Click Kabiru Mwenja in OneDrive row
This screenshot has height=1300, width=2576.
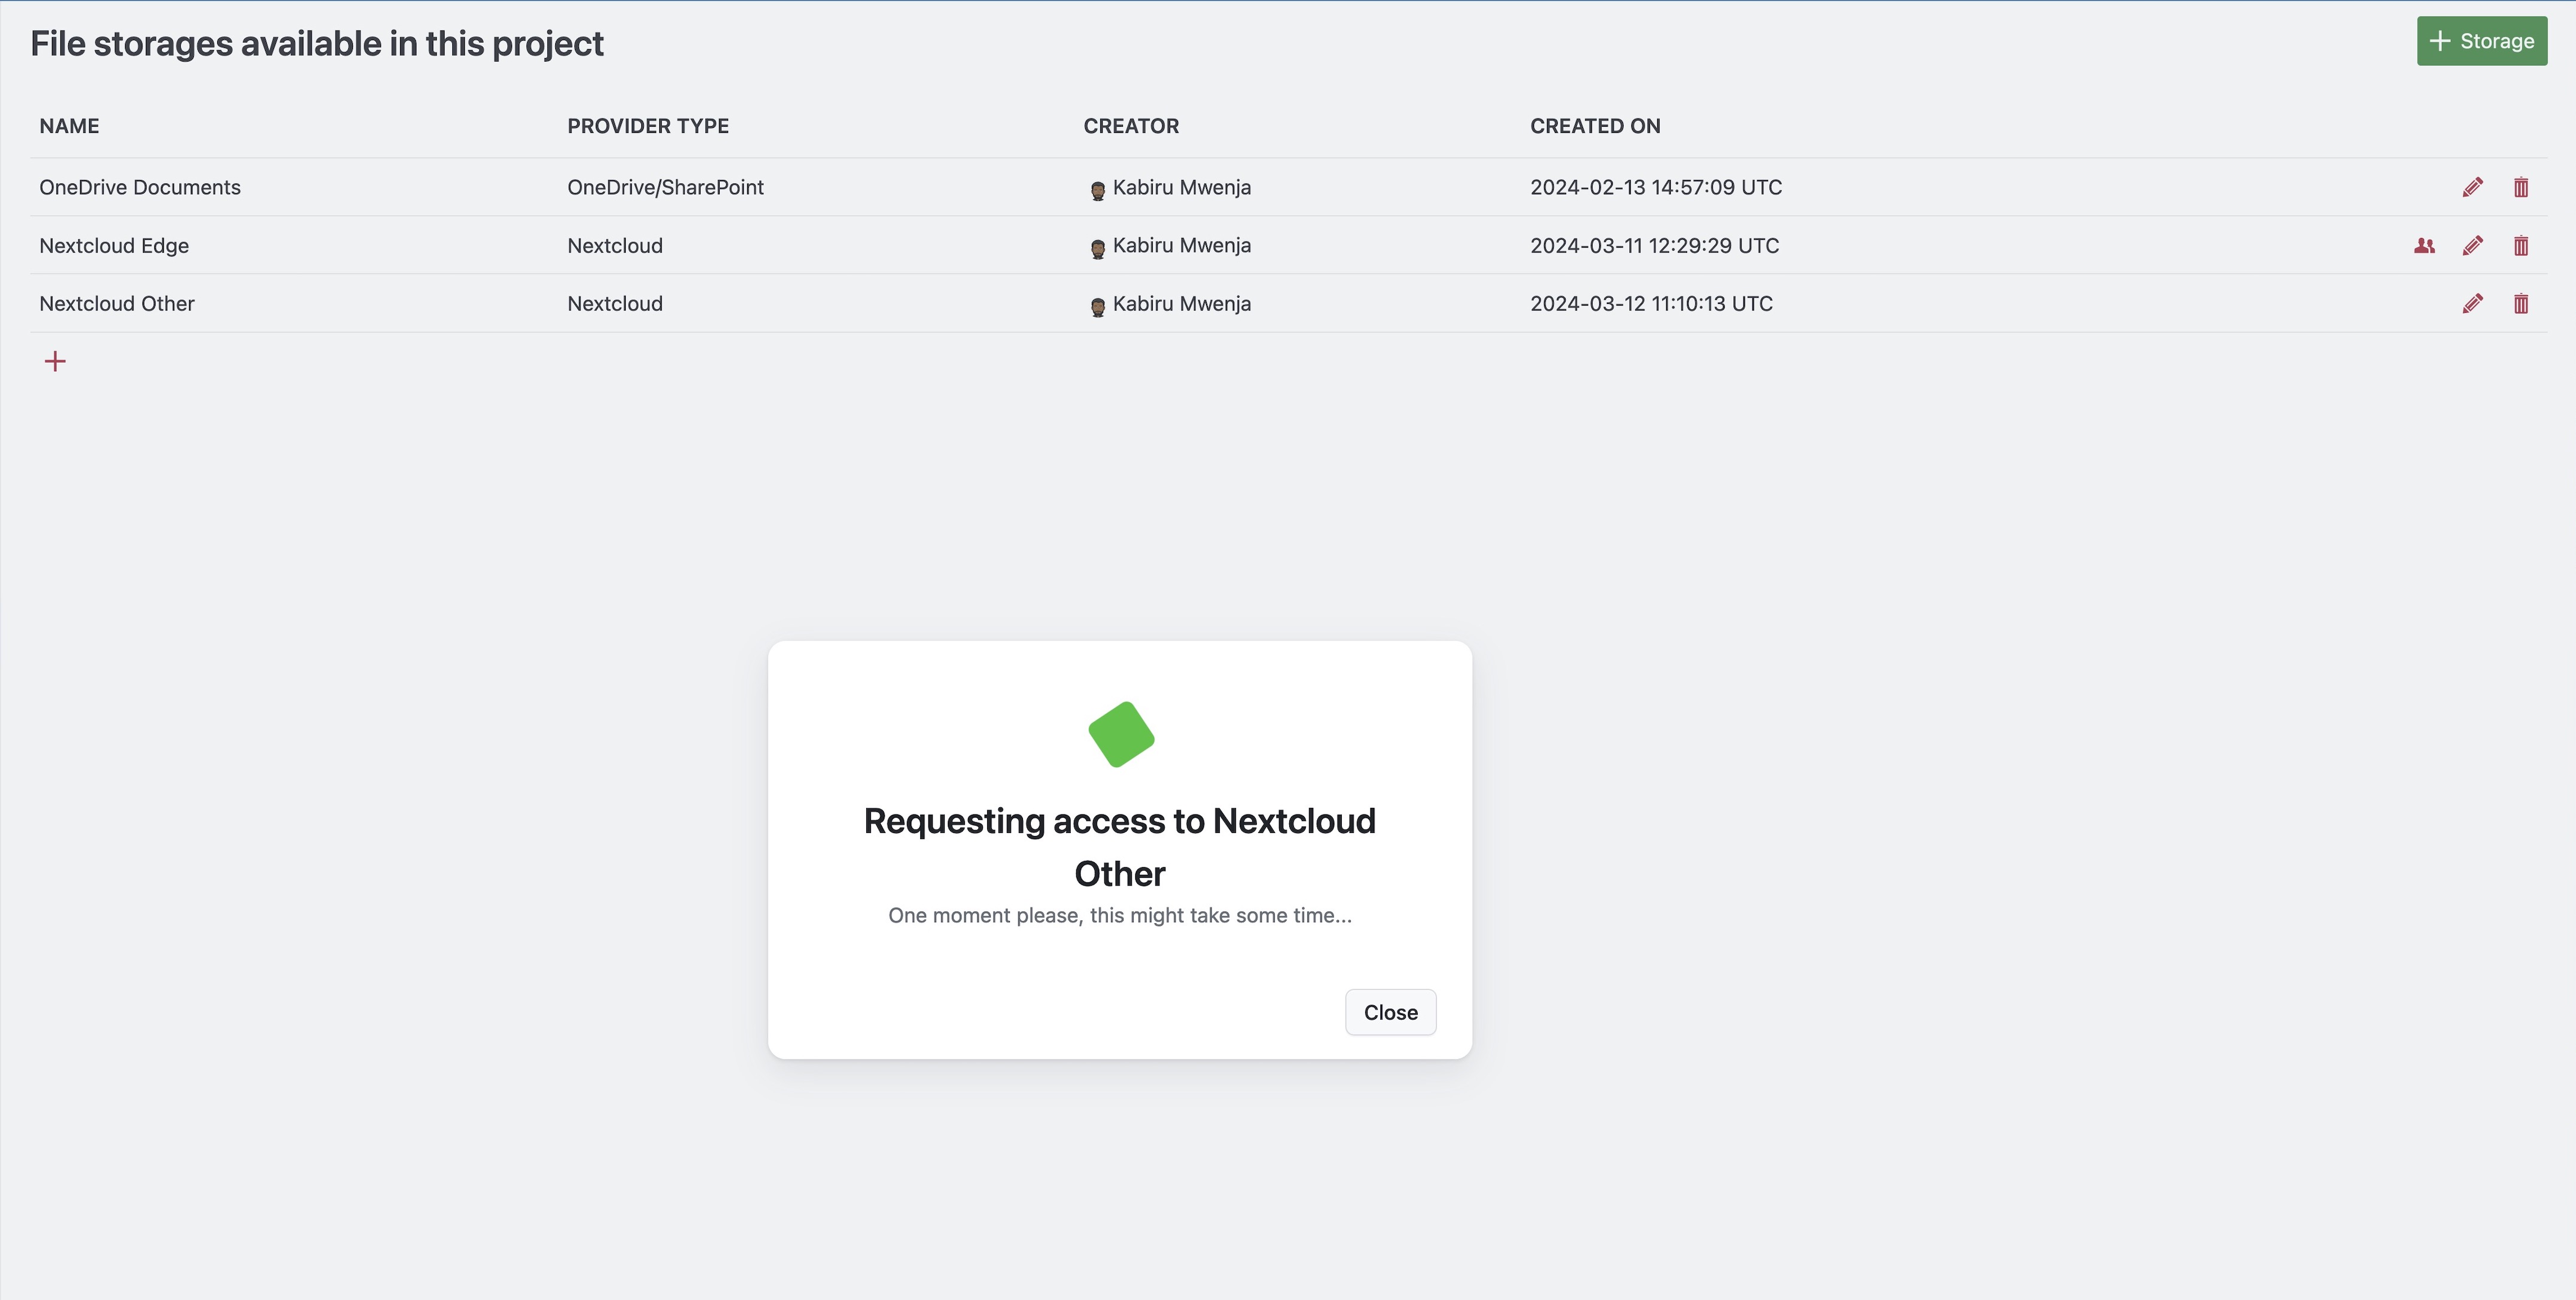(1181, 188)
